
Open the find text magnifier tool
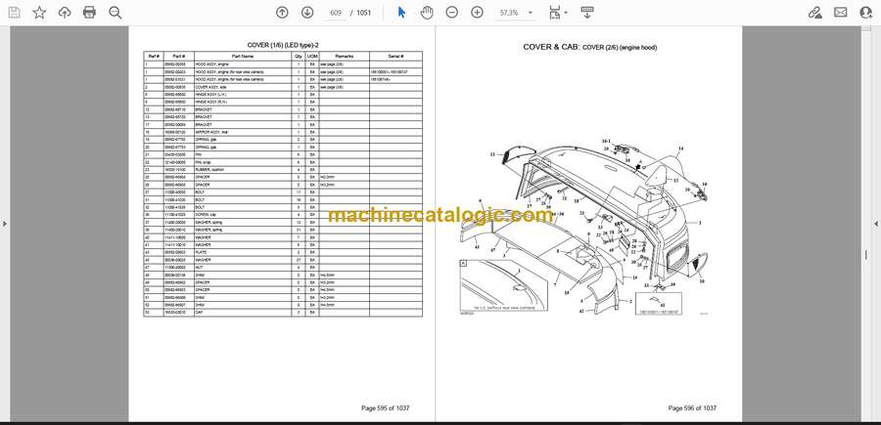pyautogui.click(x=116, y=13)
